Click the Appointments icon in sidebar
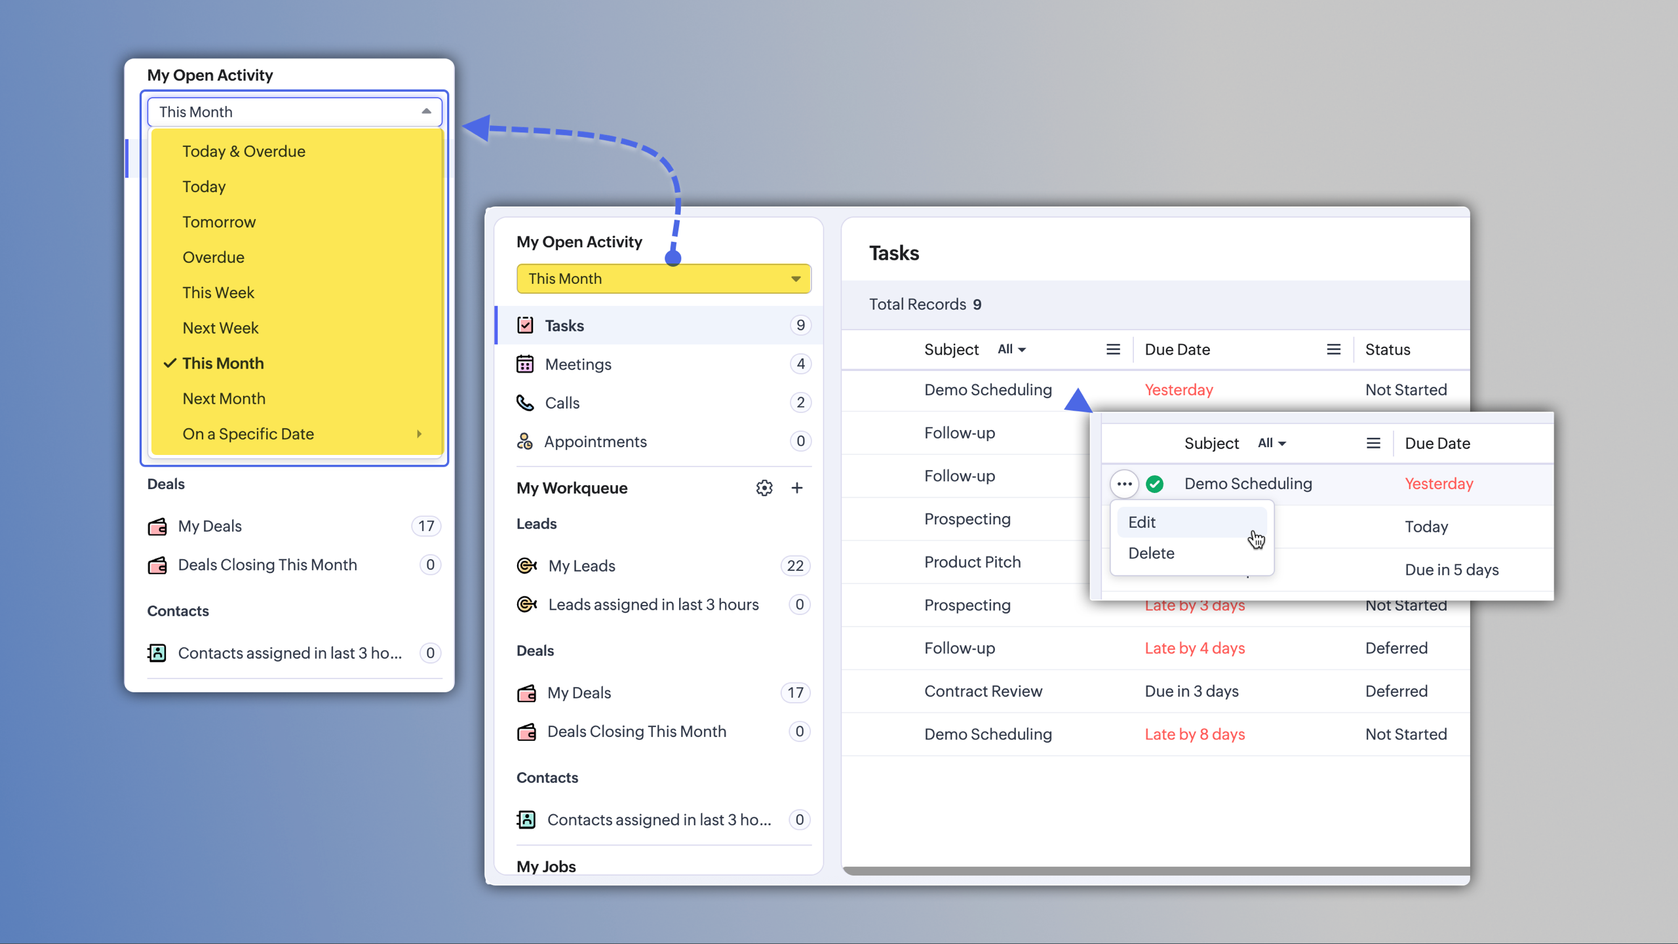Viewport: 1678px width, 944px height. tap(525, 441)
